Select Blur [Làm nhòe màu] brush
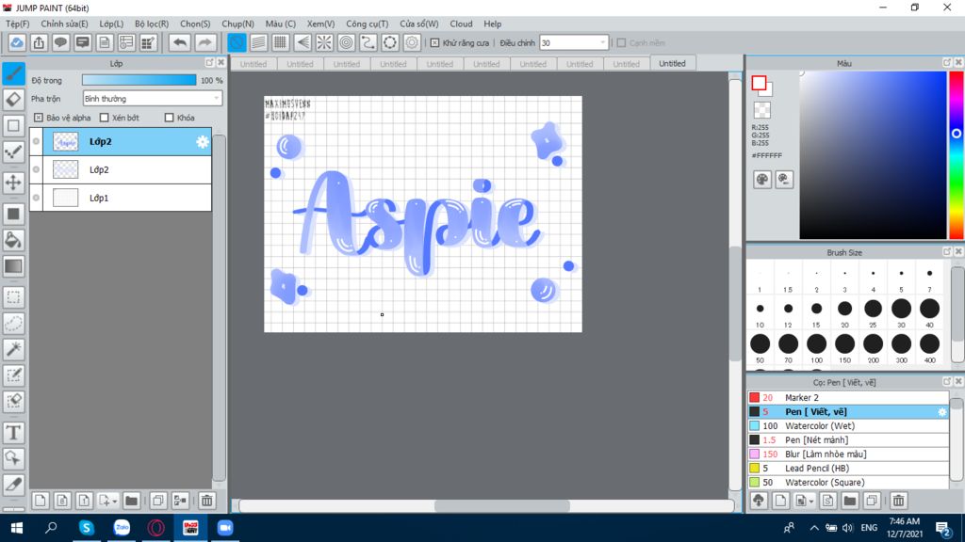The width and height of the screenshot is (965, 542). pyautogui.click(x=848, y=454)
